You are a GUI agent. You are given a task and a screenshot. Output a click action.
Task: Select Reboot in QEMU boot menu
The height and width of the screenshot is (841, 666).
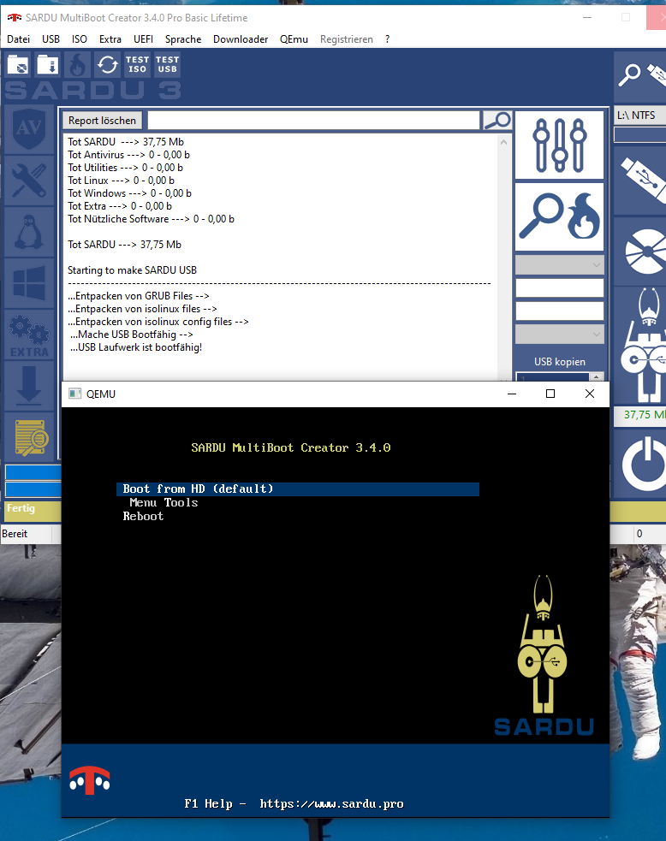[143, 517]
